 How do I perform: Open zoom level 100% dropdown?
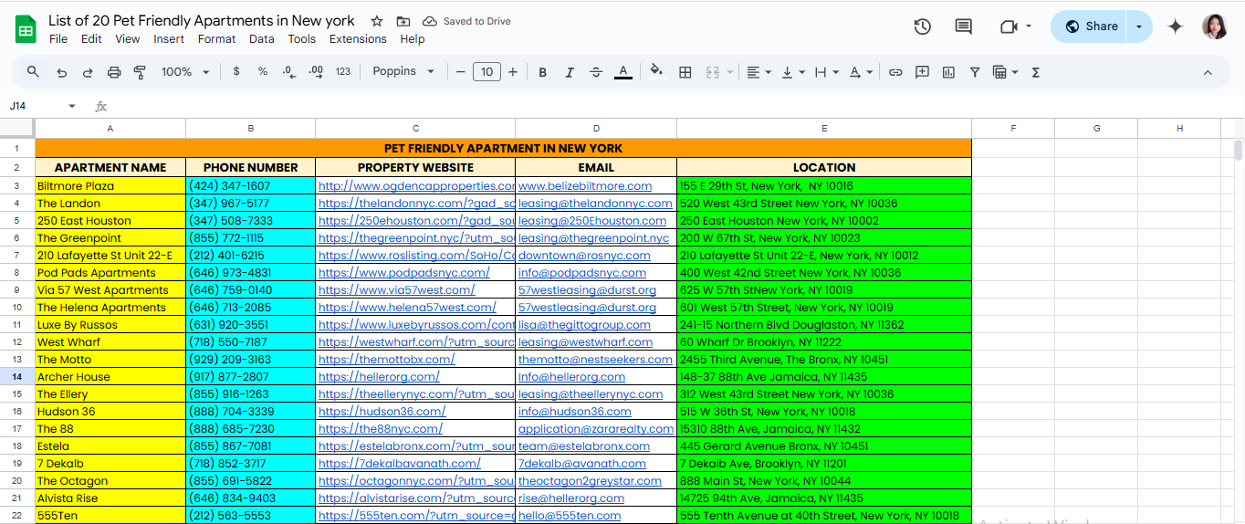184,72
